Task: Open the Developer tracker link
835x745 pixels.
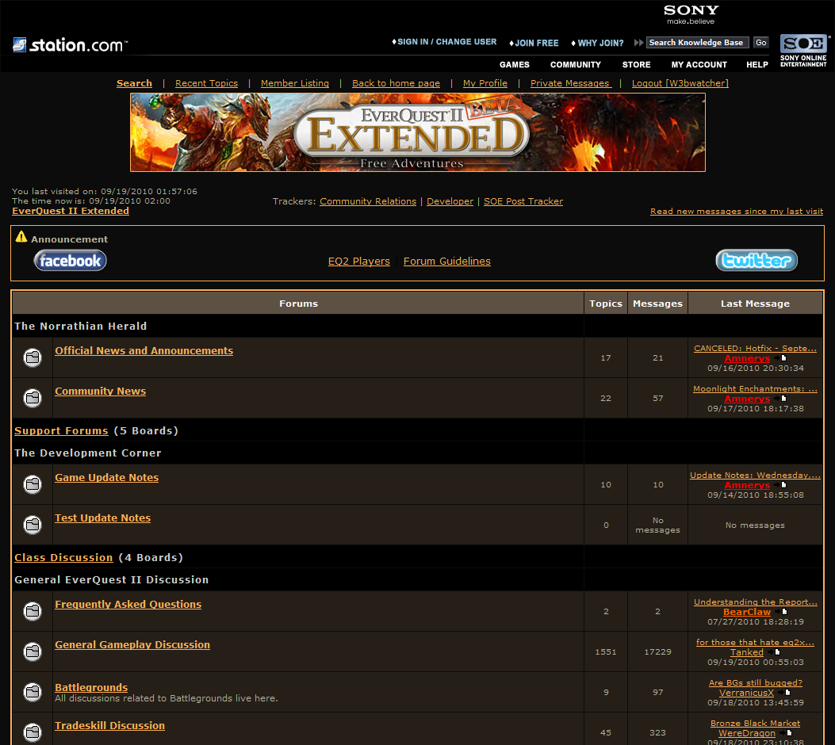Action: (x=450, y=201)
